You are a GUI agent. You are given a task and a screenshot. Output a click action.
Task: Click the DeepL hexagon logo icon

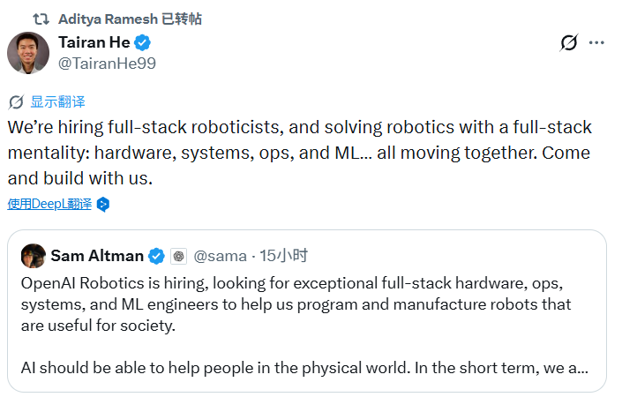click(103, 205)
